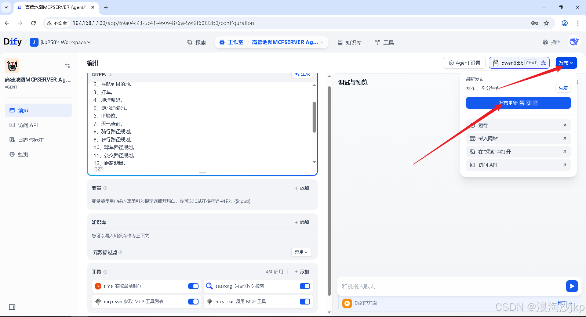This screenshot has width=586, height=317.
Task: Collapse the sidebar panel icon
Action: [12, 307]
